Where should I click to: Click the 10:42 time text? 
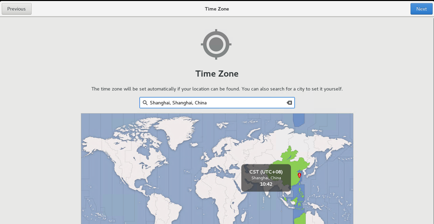tap(266, 184)
